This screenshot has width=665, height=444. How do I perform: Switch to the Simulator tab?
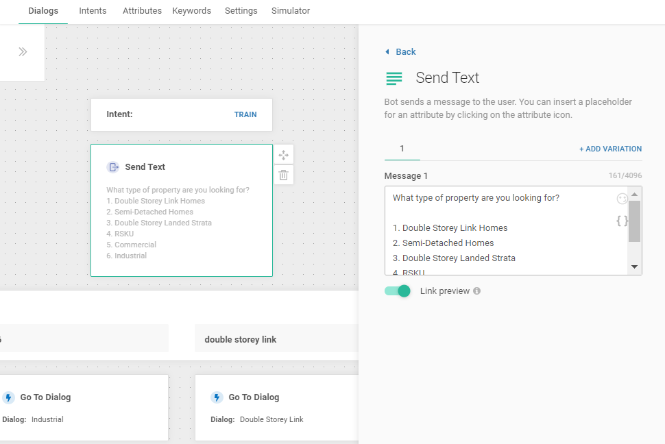pos(291,11)
